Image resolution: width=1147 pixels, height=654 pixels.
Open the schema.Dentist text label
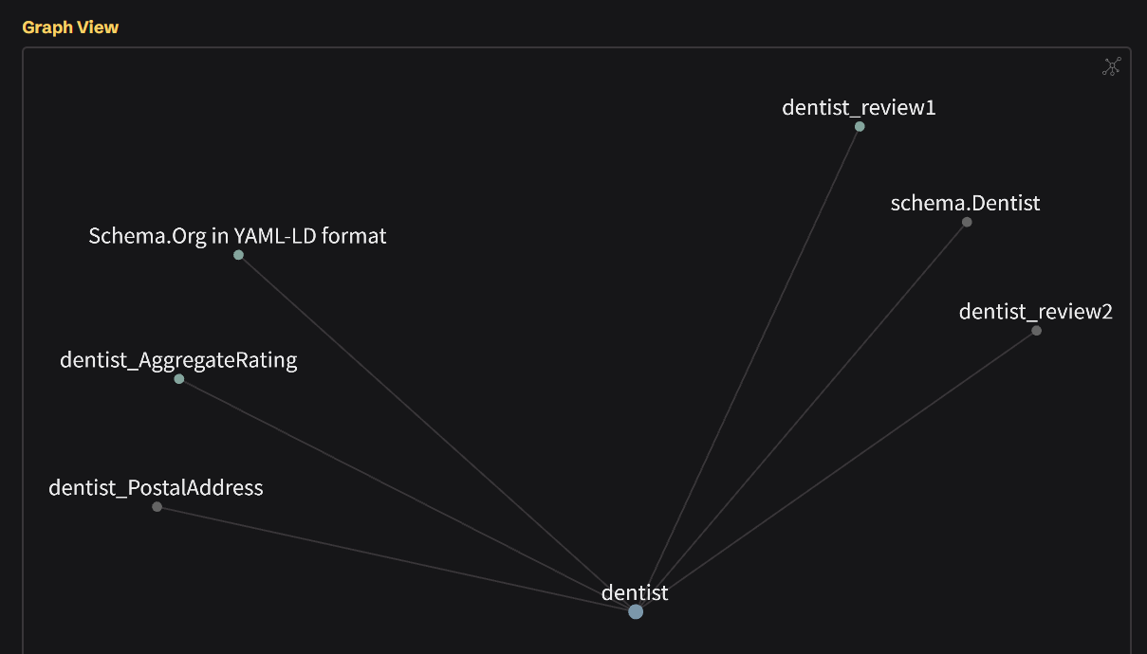pos(965,203)
